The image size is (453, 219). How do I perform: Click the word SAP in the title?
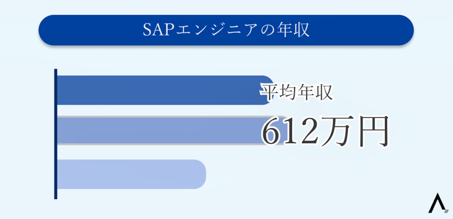point(155,30)
